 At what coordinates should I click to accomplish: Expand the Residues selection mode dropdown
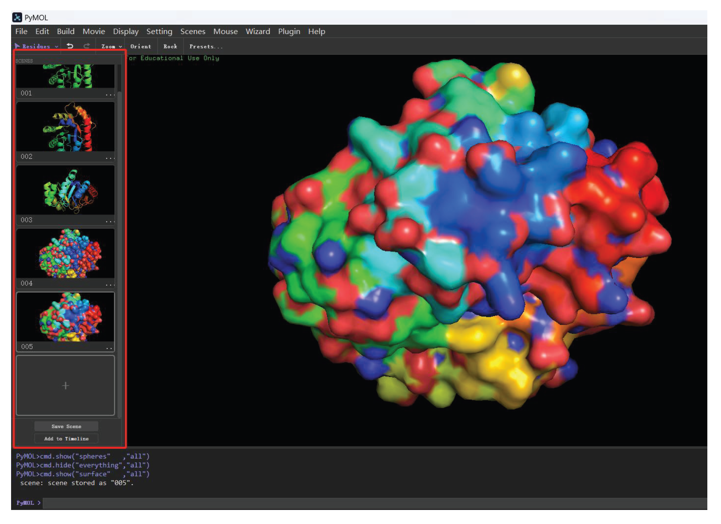tap(37, 47)
